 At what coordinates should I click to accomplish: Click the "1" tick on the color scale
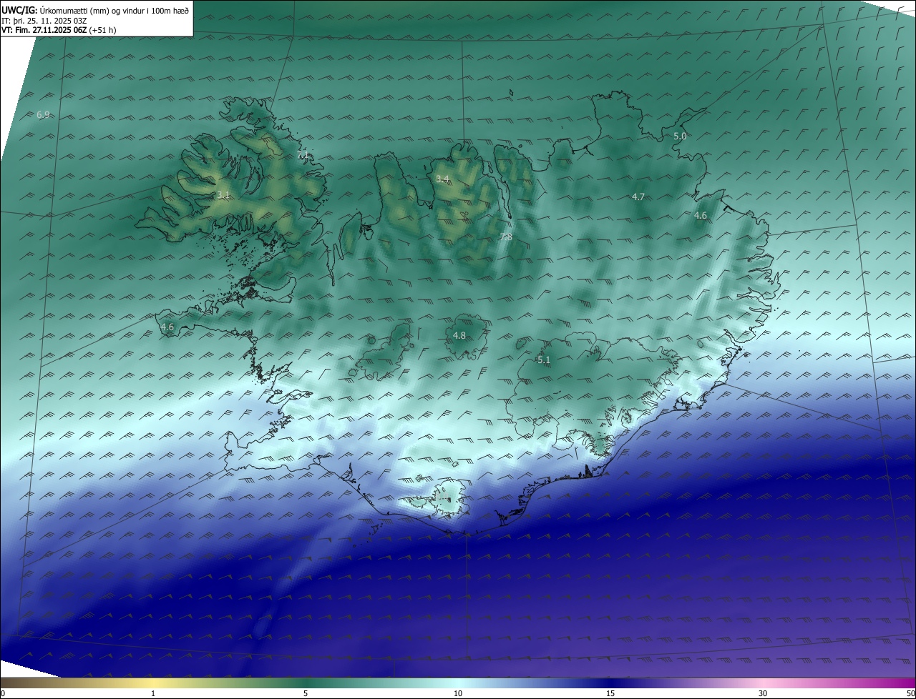click(153, 693)
